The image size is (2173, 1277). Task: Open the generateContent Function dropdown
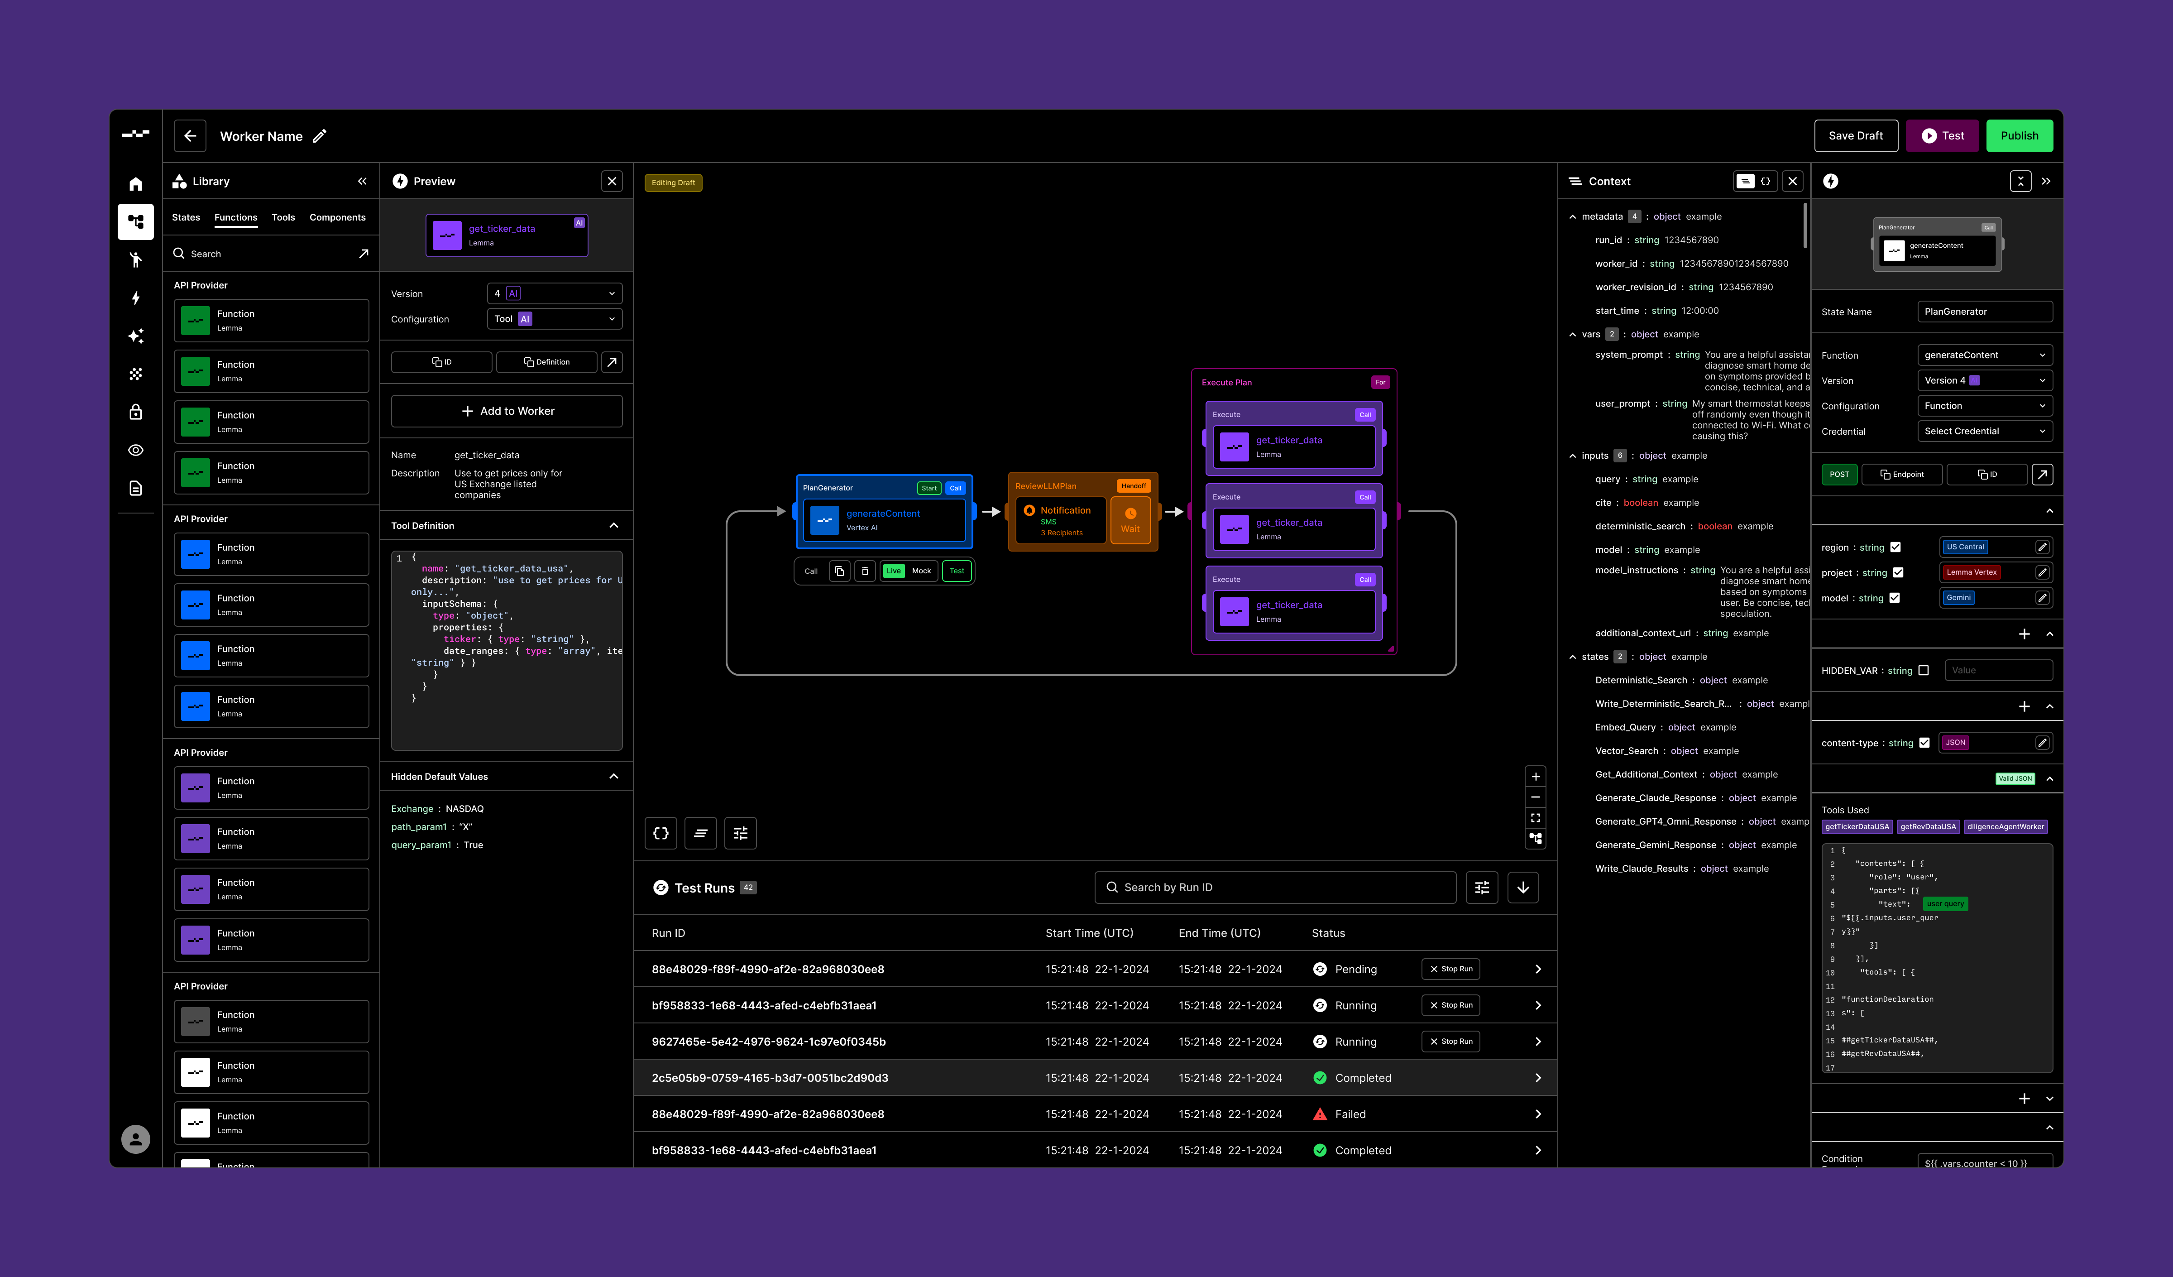click(x=1985, y=355)
